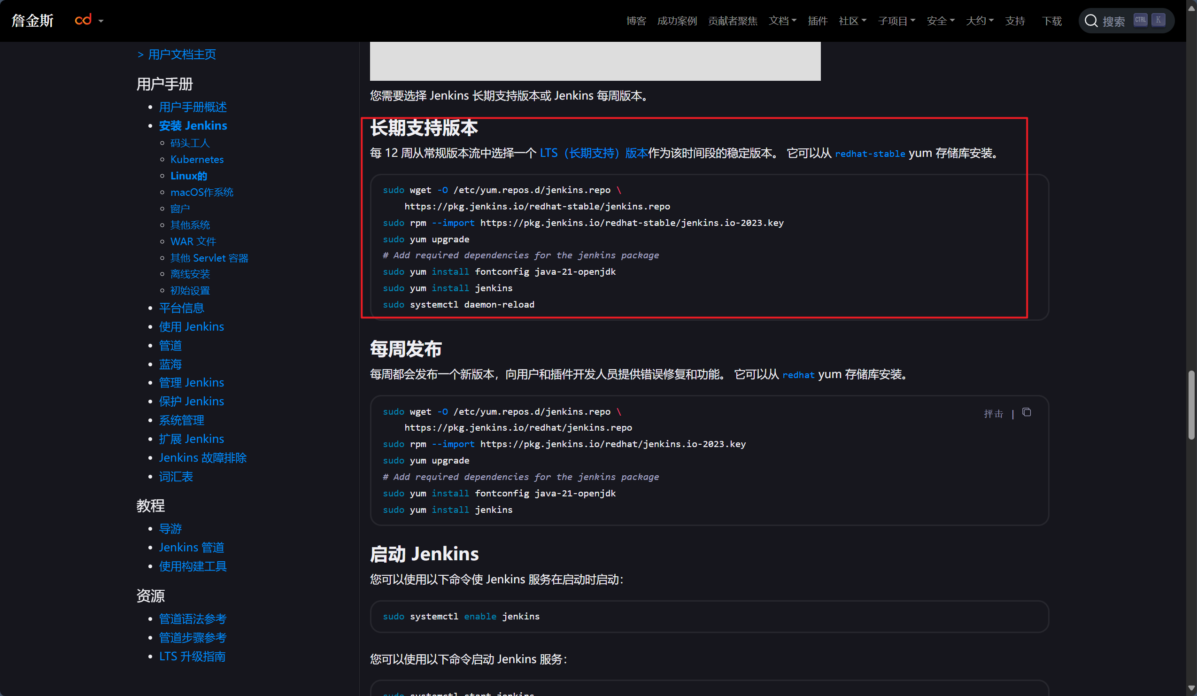Open WAR 文件 sidebar entry
The width and height of the screenshot is (1197, 696).
pos(193,241)
